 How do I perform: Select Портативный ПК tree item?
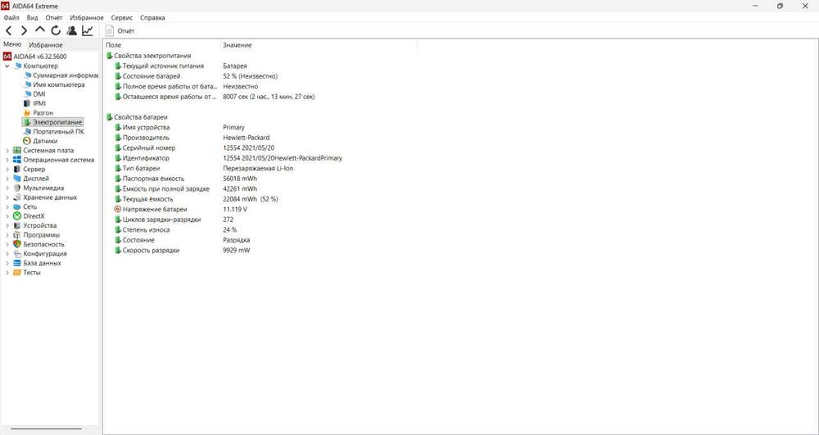pos(54,132)
